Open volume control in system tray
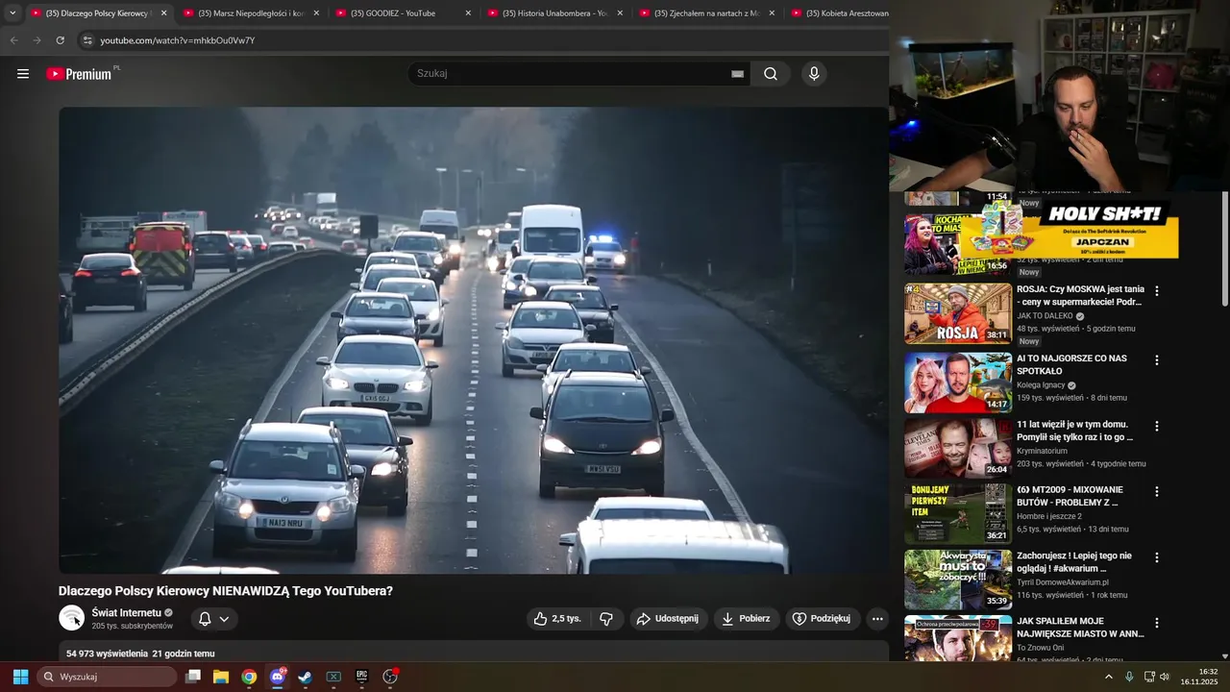 (x=1165, y=677)
